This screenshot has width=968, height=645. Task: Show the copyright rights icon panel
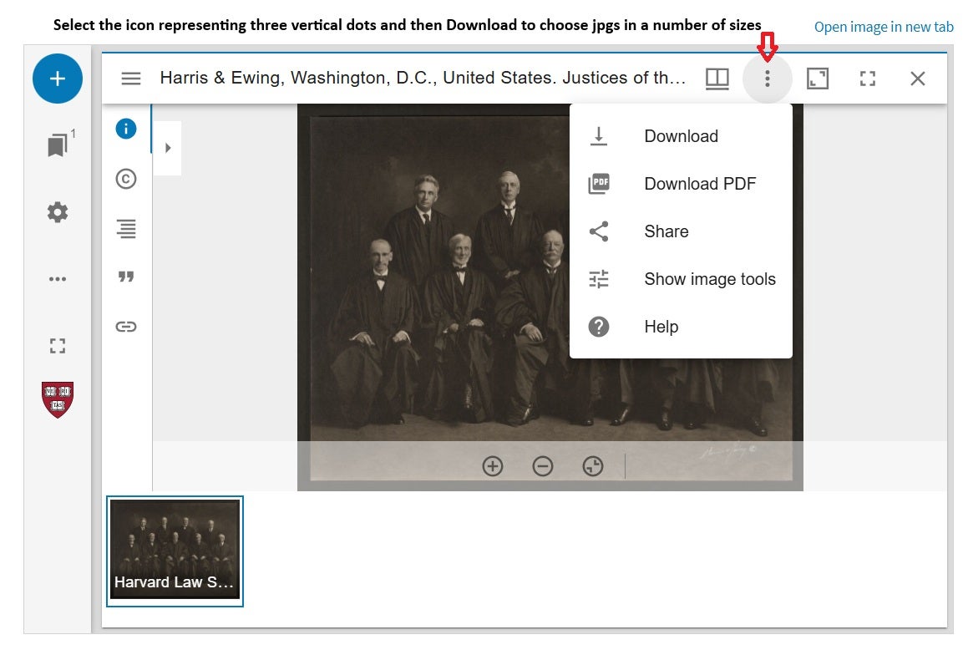click(x=126, y=178)
